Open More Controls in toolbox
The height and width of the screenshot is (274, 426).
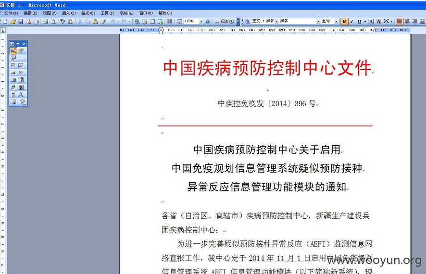pos(23,102)
